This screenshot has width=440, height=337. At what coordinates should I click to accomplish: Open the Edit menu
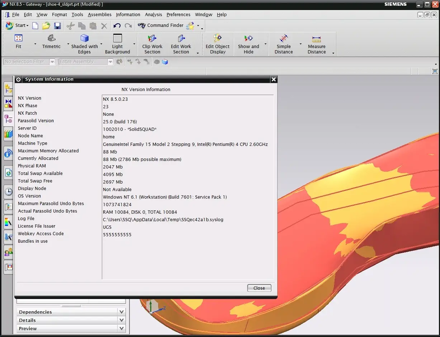[x=28, y=15]
